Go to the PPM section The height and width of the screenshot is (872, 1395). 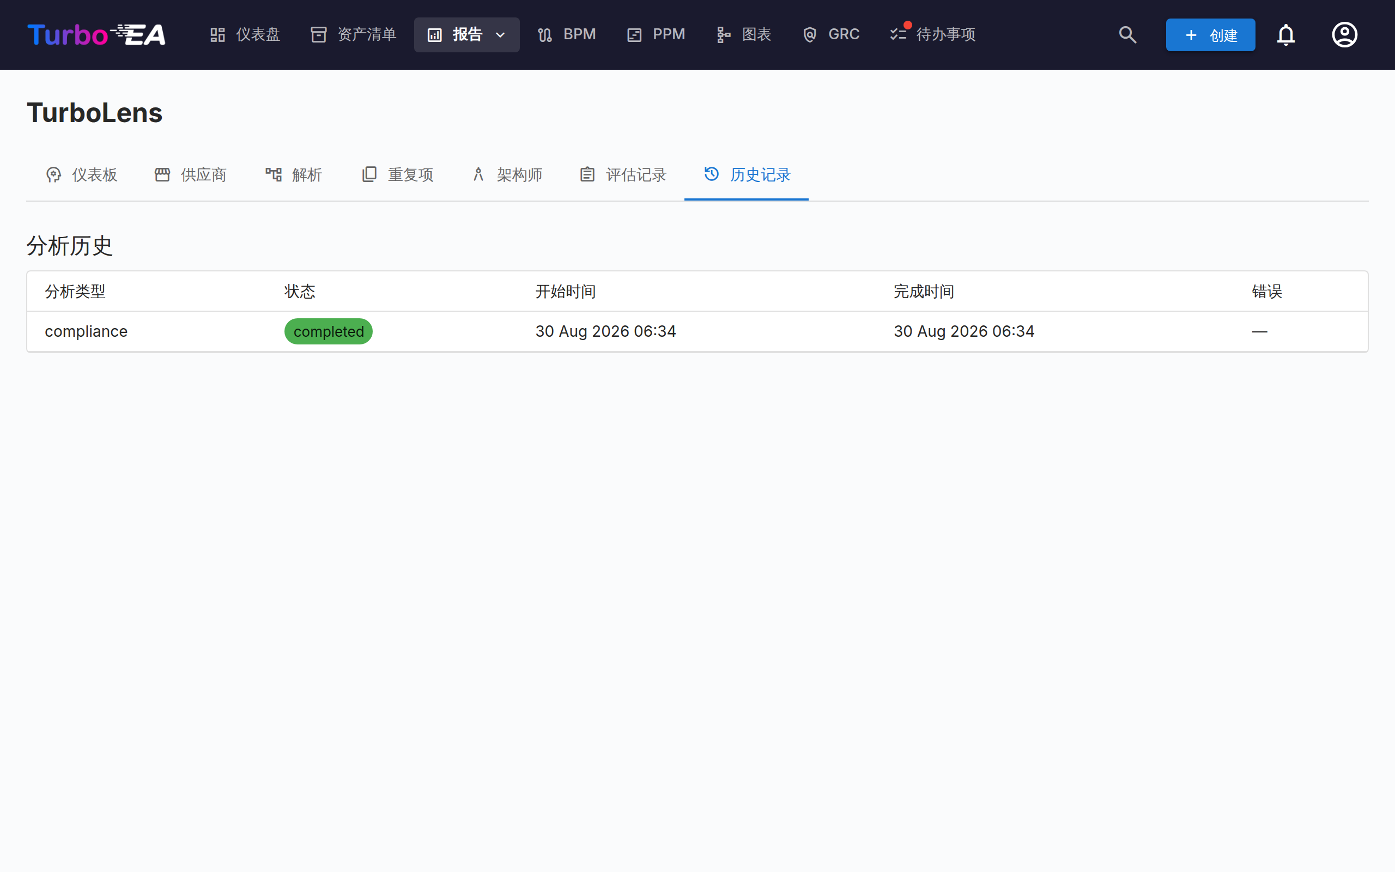tap(656, 34)
